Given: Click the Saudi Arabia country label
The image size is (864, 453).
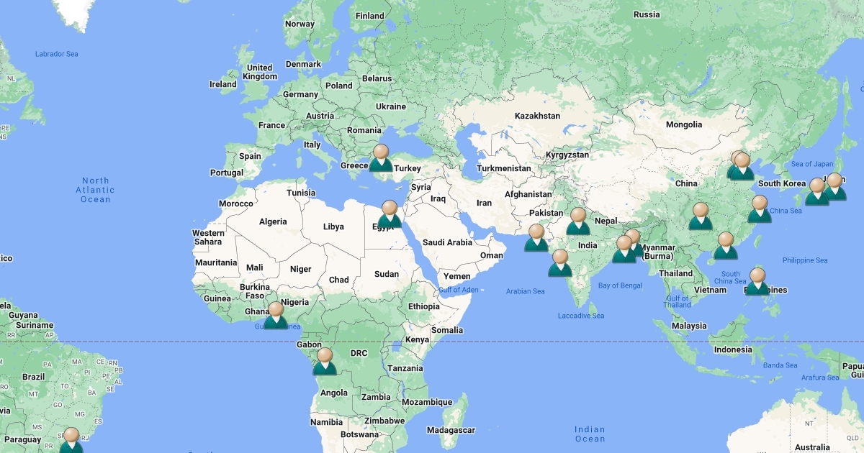Looking at the screenshot, I should [x=448, y=242].
